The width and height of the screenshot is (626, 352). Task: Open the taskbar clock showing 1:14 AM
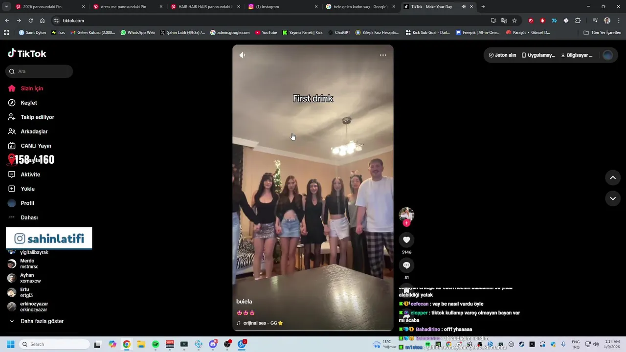(612, 344)
